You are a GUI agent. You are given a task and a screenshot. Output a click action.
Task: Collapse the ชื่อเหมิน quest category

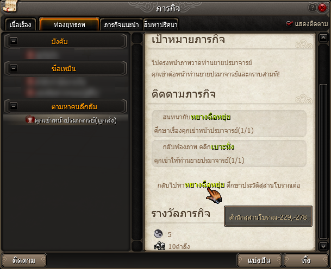point(14,68)
